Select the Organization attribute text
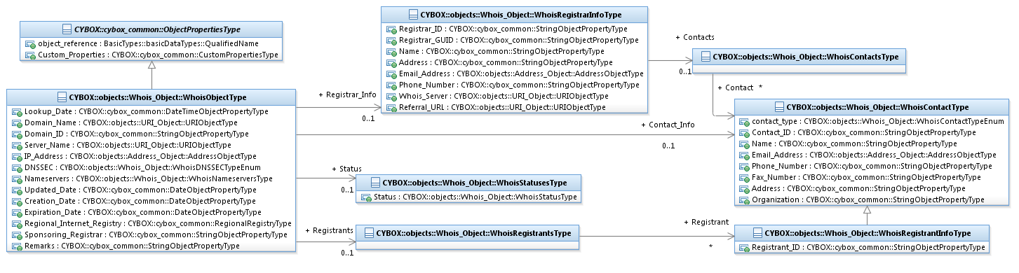 (x=868, y=199)
